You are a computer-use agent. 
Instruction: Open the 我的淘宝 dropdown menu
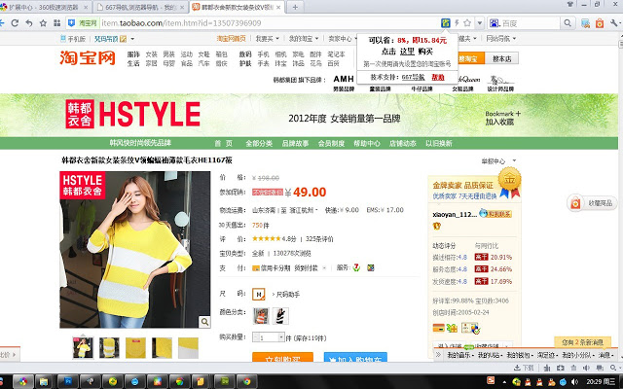[304, 39]
